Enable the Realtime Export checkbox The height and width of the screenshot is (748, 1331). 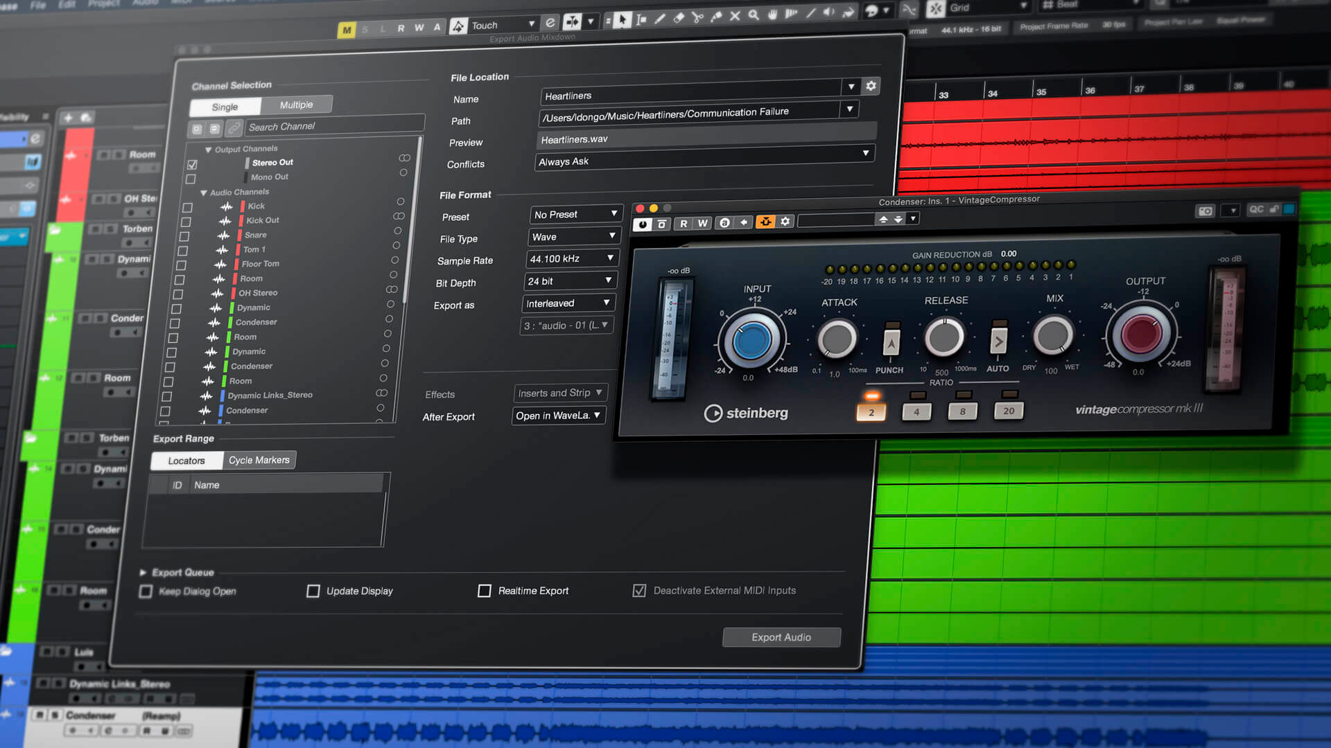coord(485,591)
